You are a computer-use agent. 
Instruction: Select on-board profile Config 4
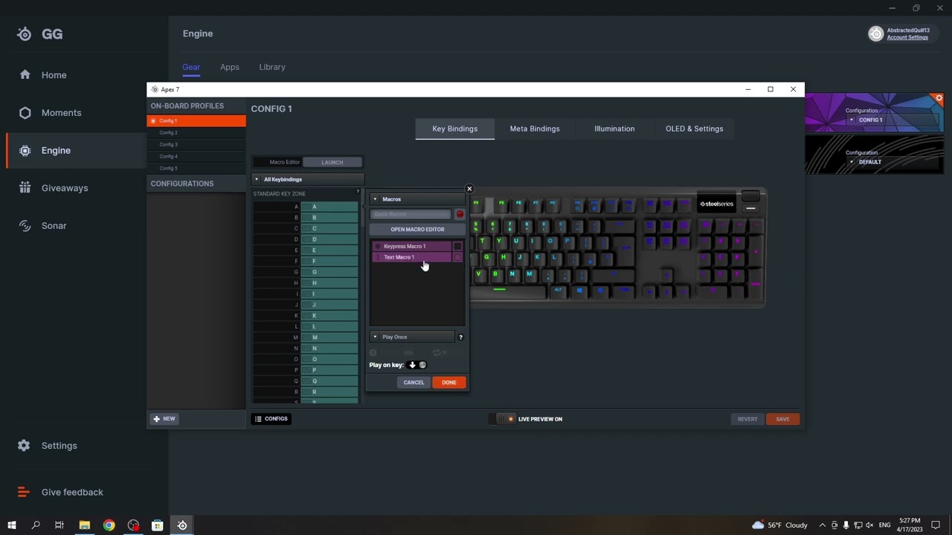[196, 157]
